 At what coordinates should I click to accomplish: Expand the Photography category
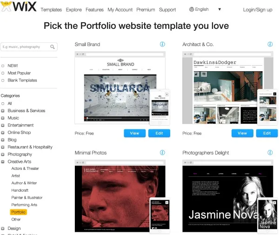3,154
